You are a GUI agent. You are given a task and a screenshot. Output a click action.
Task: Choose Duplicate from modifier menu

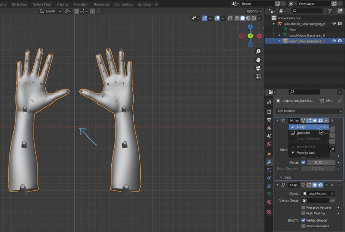coord(309,133)
